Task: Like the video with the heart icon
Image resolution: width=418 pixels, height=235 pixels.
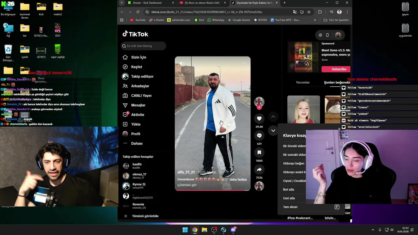Action: (x=259, y=118)
